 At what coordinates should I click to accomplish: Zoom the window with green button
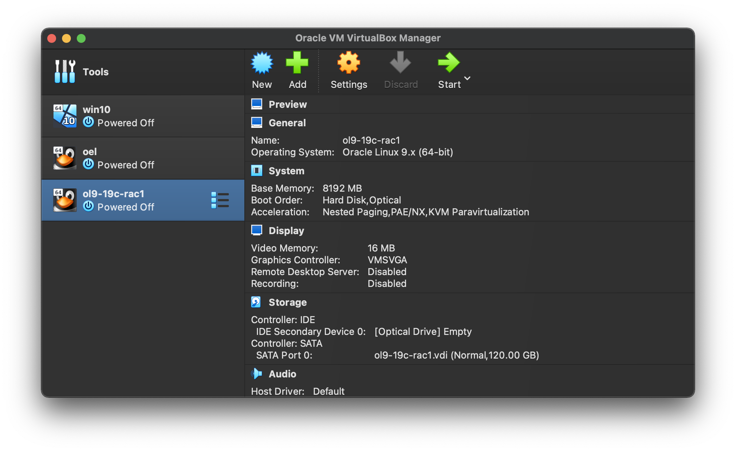(81, 38)
